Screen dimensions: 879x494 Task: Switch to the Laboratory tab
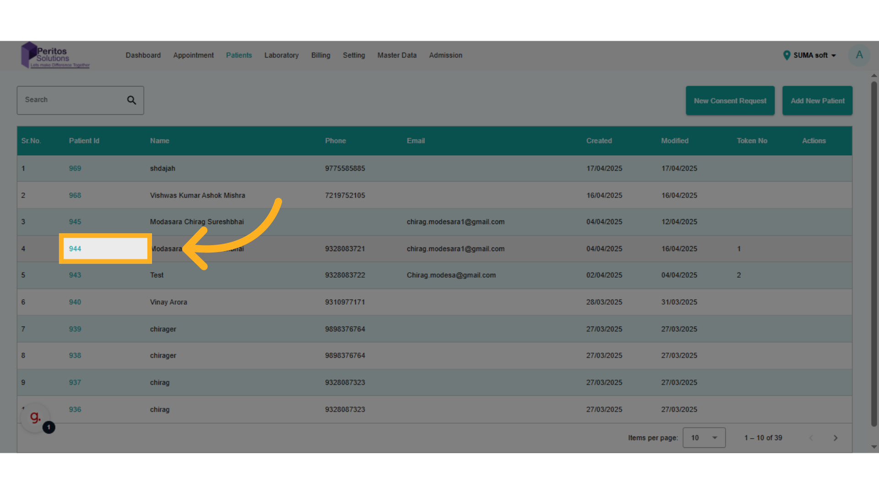click(281, 55)
